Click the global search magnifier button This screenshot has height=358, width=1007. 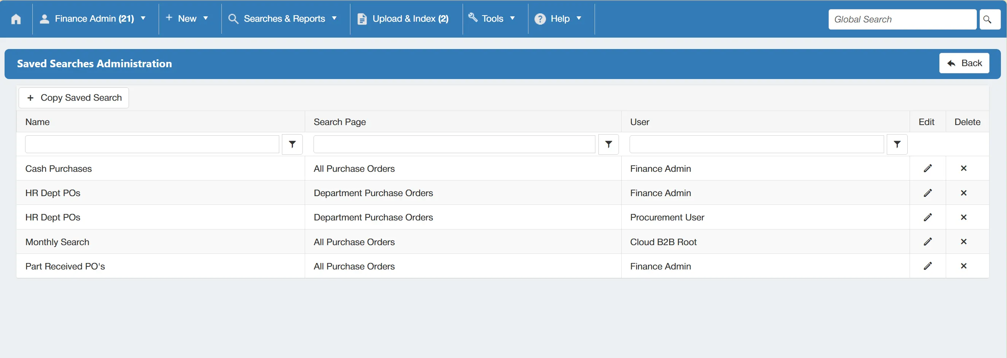tap(990, 19)
